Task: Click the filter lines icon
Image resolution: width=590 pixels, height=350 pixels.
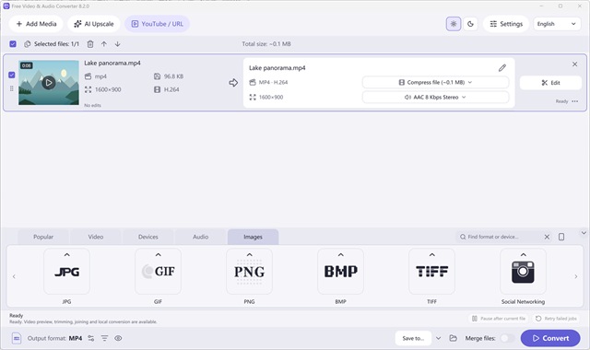Action: tap(104, 338)
